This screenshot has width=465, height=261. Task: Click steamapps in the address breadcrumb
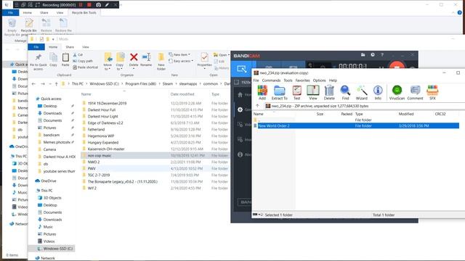188,84
